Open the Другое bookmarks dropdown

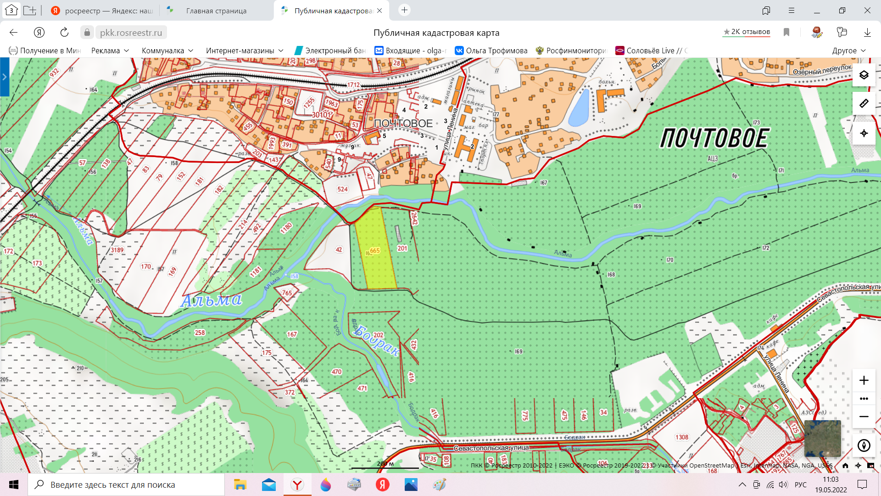pos(848,51)
